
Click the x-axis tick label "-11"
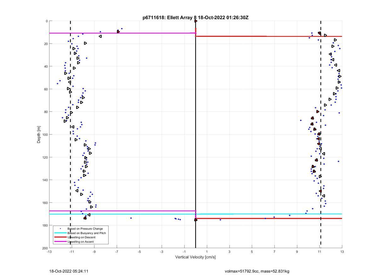click(72, 252)
